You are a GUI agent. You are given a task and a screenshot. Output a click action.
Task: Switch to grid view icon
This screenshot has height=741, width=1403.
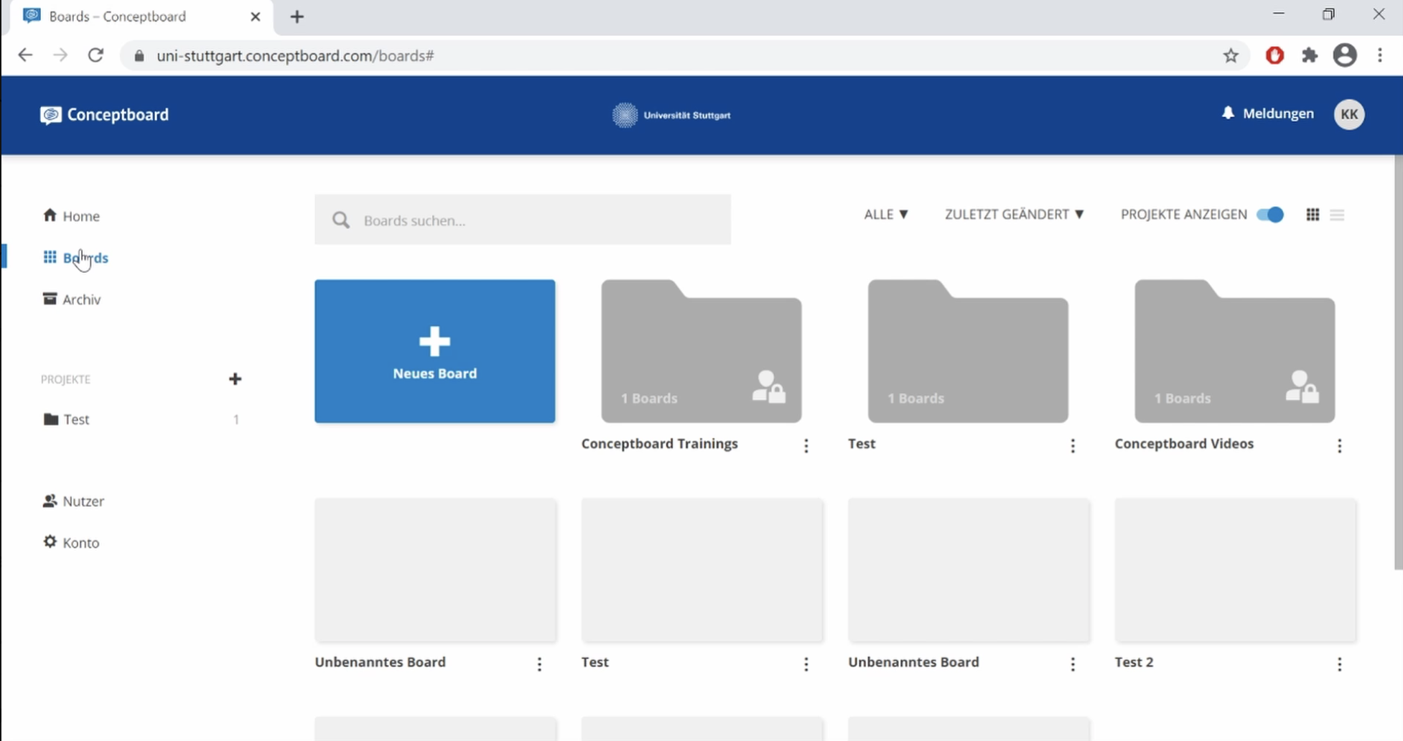[x=1313, y=215]
